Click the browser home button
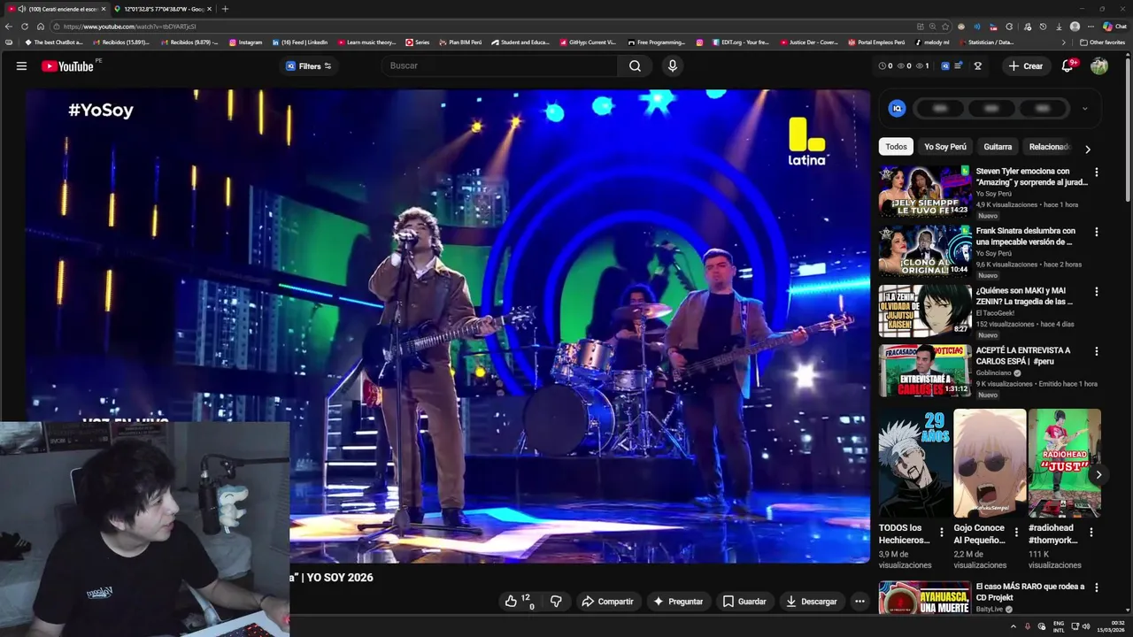 (x=40, y=27)
